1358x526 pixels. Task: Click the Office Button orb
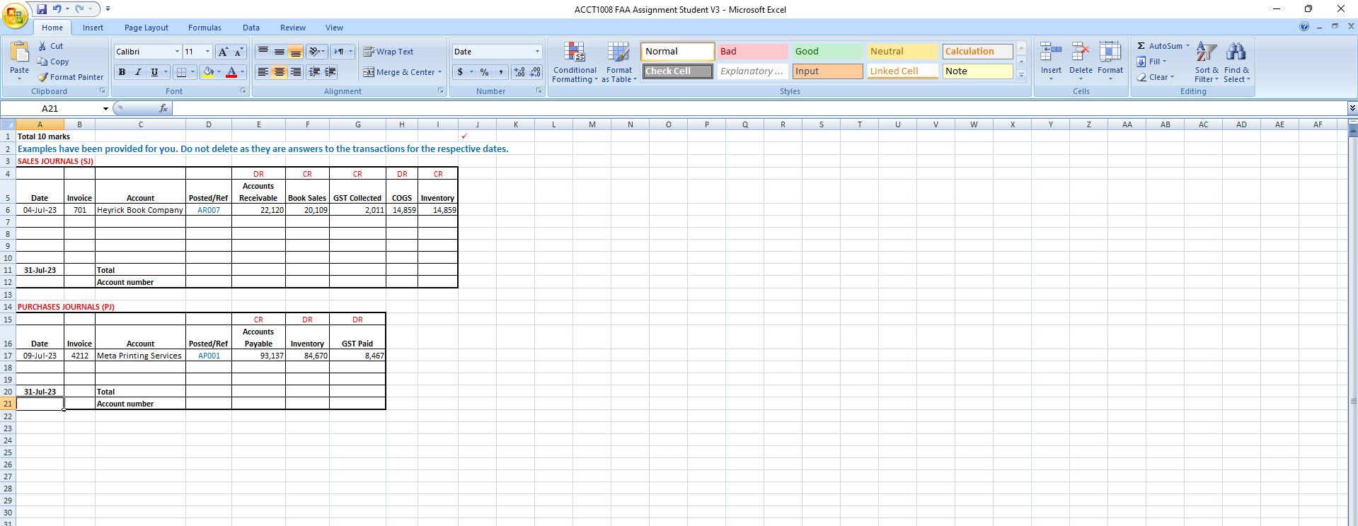(15, 16)
